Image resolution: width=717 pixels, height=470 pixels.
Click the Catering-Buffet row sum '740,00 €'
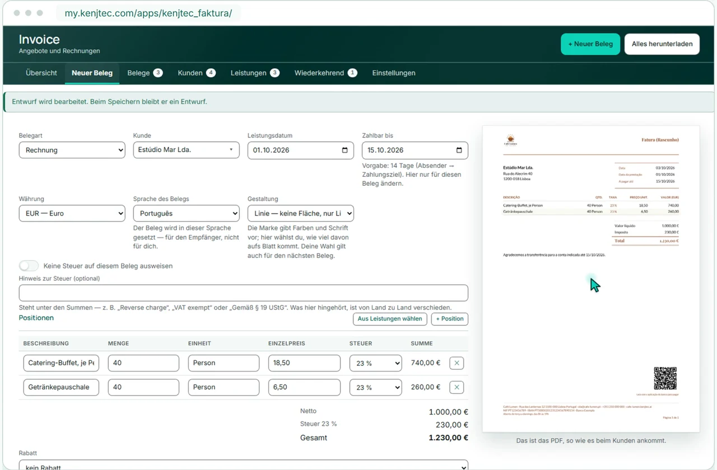(425, 363)
